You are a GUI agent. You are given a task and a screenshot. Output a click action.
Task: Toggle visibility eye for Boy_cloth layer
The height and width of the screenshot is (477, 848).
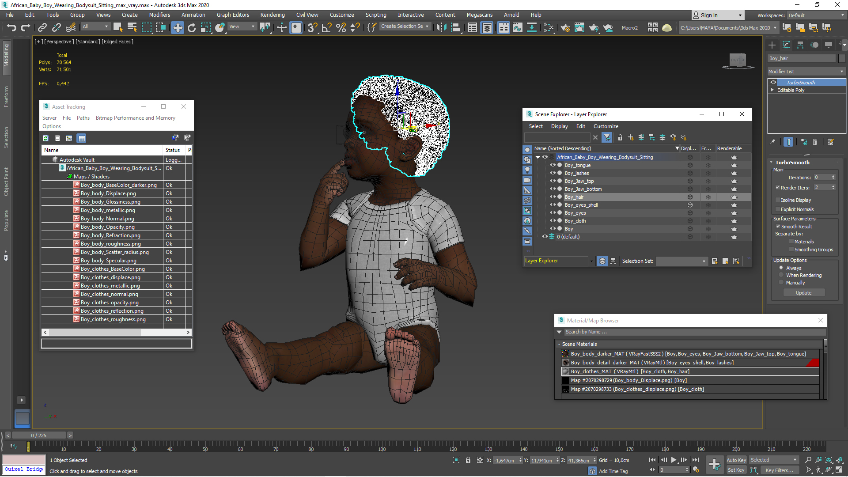click(x=552, y=221)
